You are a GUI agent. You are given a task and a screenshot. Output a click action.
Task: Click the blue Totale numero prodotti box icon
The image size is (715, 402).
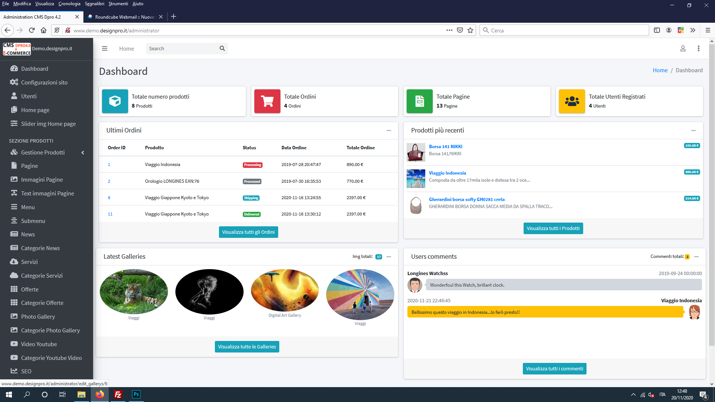[115, 101]
